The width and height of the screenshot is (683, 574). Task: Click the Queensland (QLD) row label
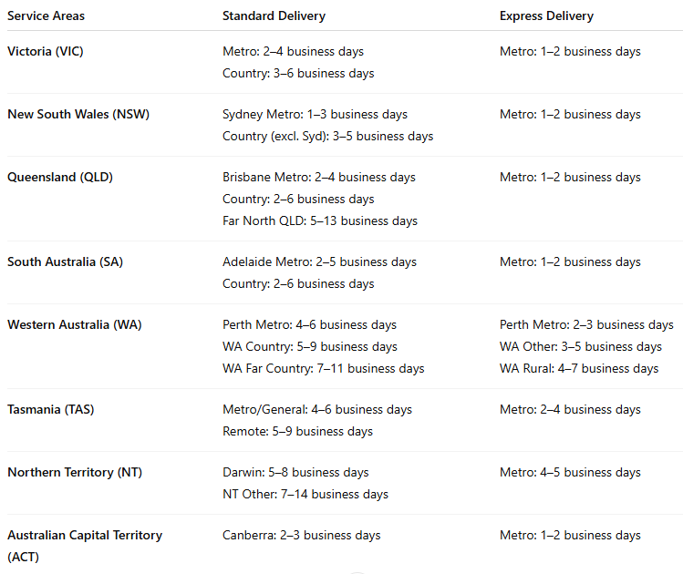coord(60,178)
